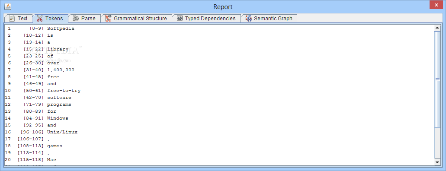Screen dimensions: 446x171
Task: Click the offset '[96-106]'
Action: pyautogui.click(x=32, y=132)
